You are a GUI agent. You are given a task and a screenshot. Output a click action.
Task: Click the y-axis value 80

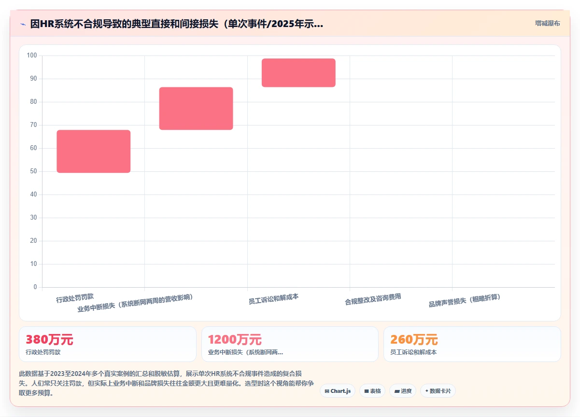pos(34,102)
